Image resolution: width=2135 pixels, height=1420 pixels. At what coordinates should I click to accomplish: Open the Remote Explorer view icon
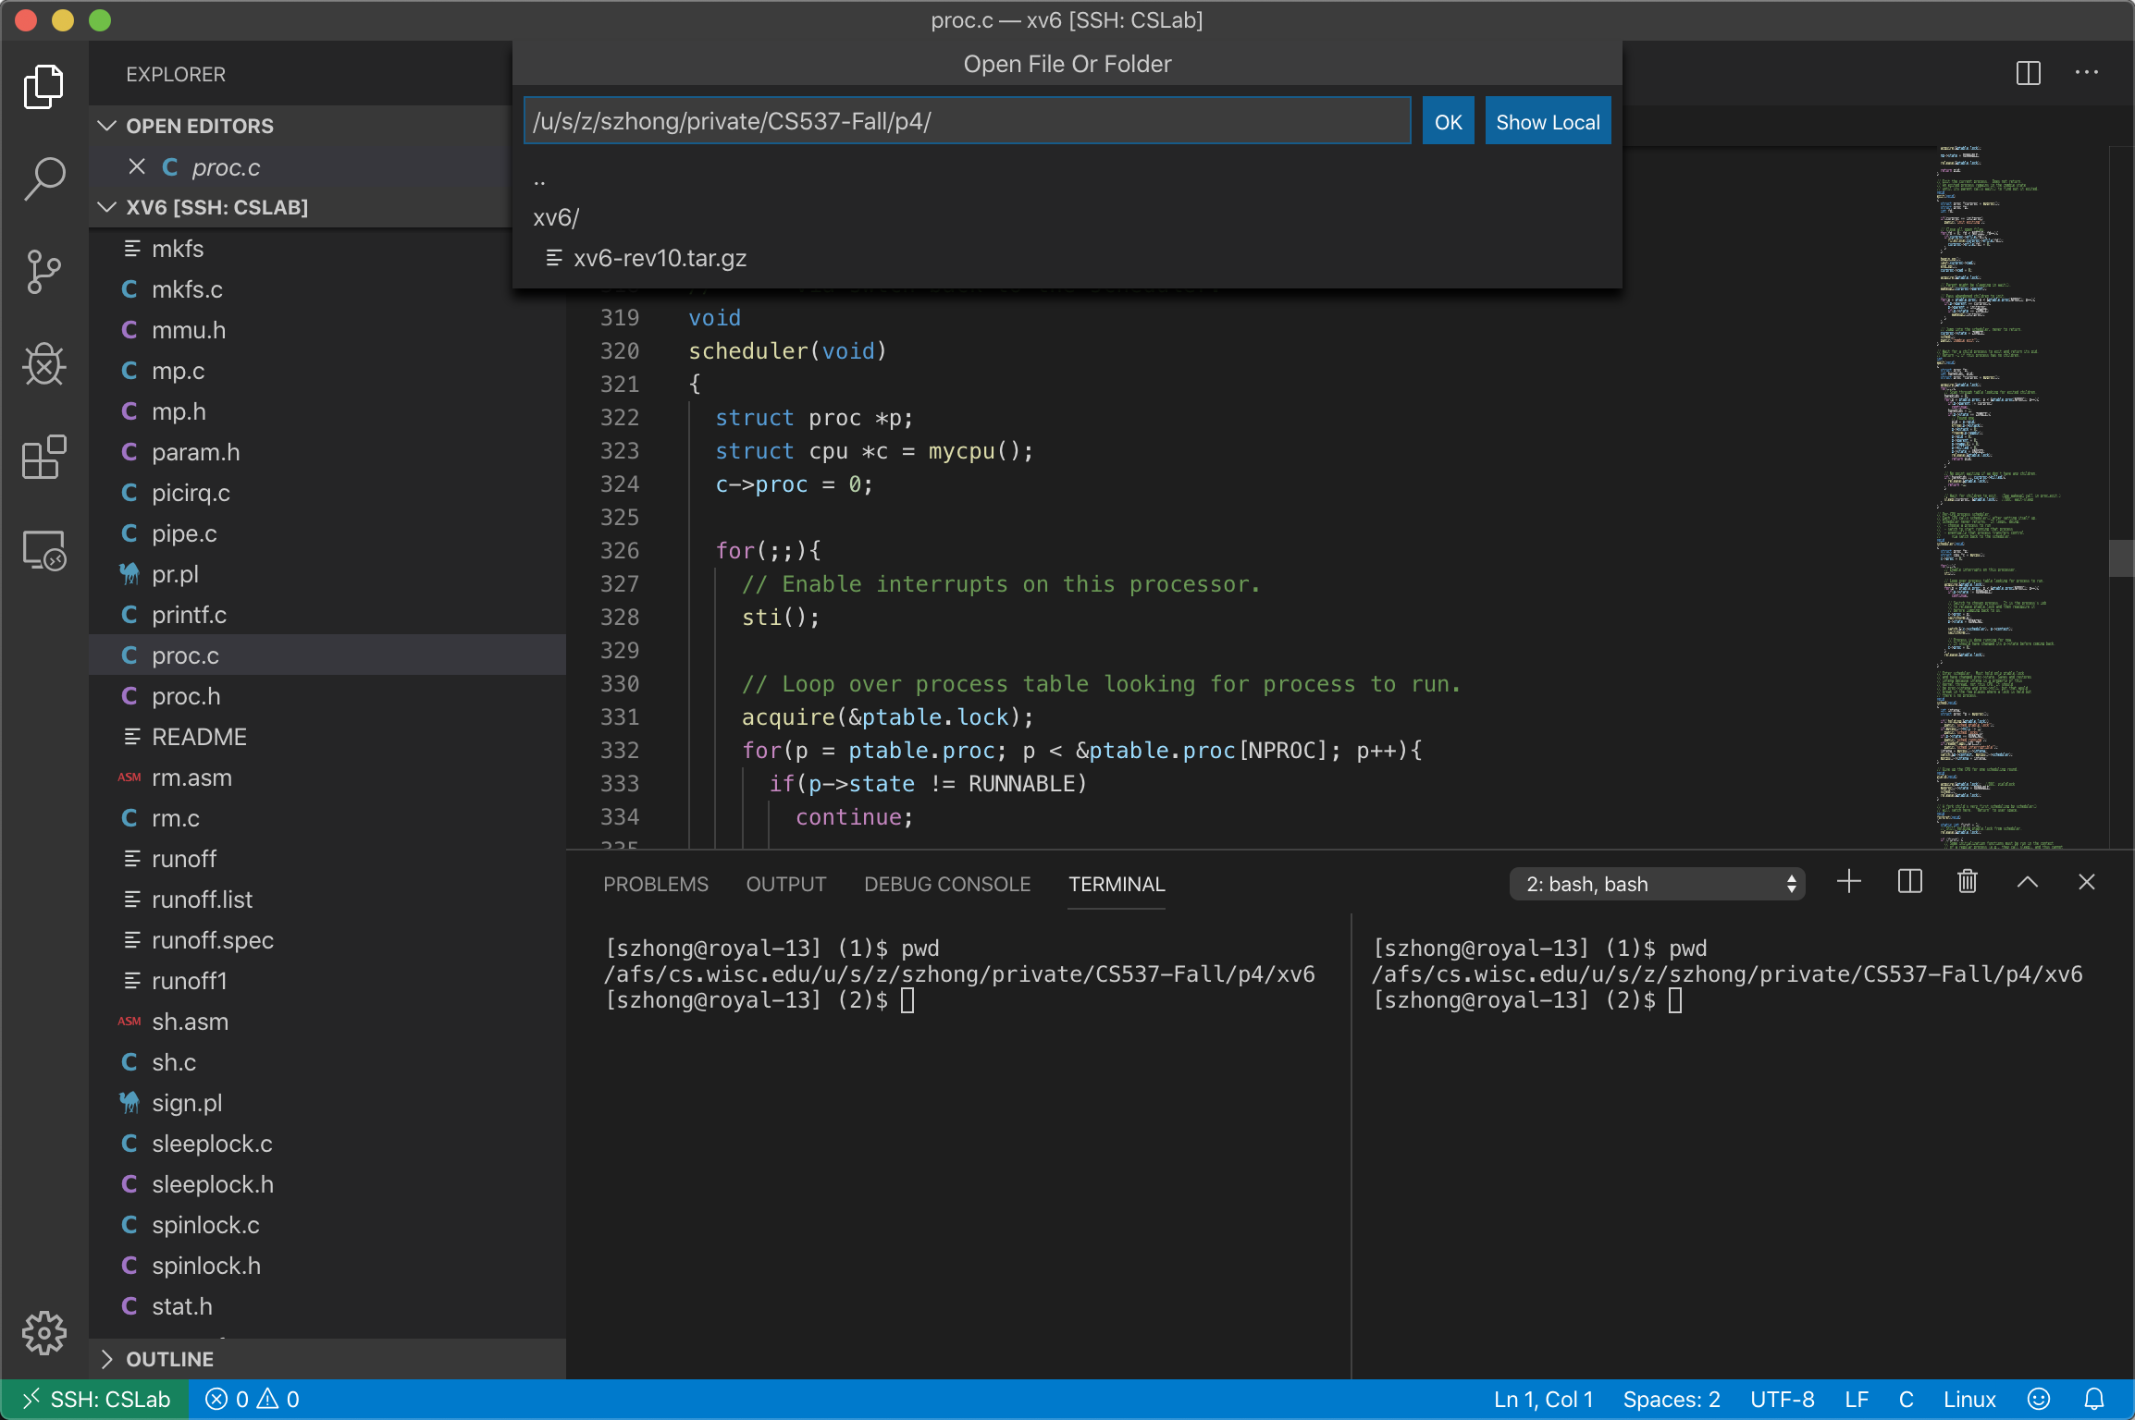[43, 551]
